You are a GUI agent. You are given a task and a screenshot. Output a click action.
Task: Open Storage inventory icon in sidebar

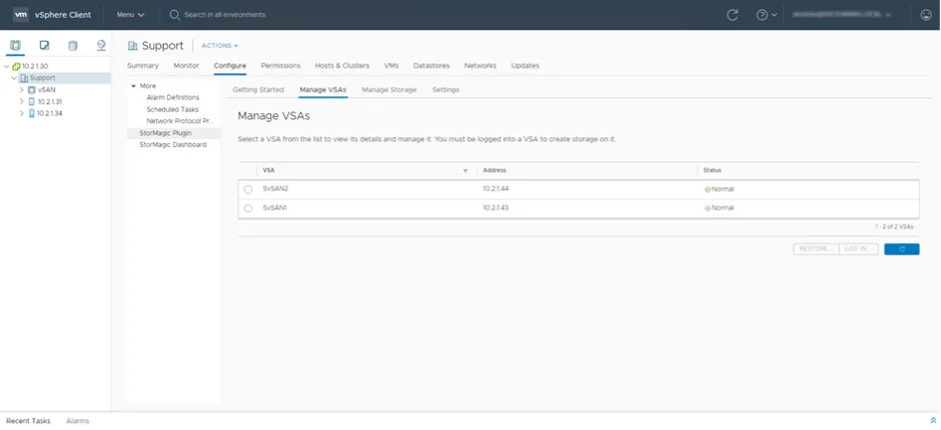click(73, 46)
